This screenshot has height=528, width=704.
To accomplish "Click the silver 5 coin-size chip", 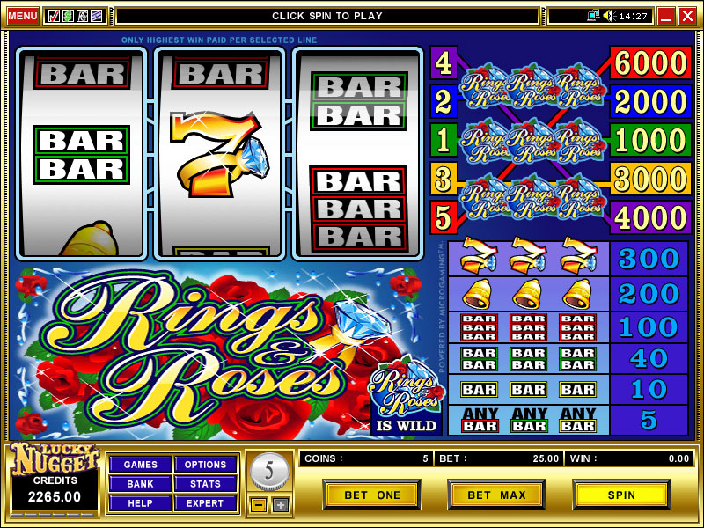I will point(269,472).
